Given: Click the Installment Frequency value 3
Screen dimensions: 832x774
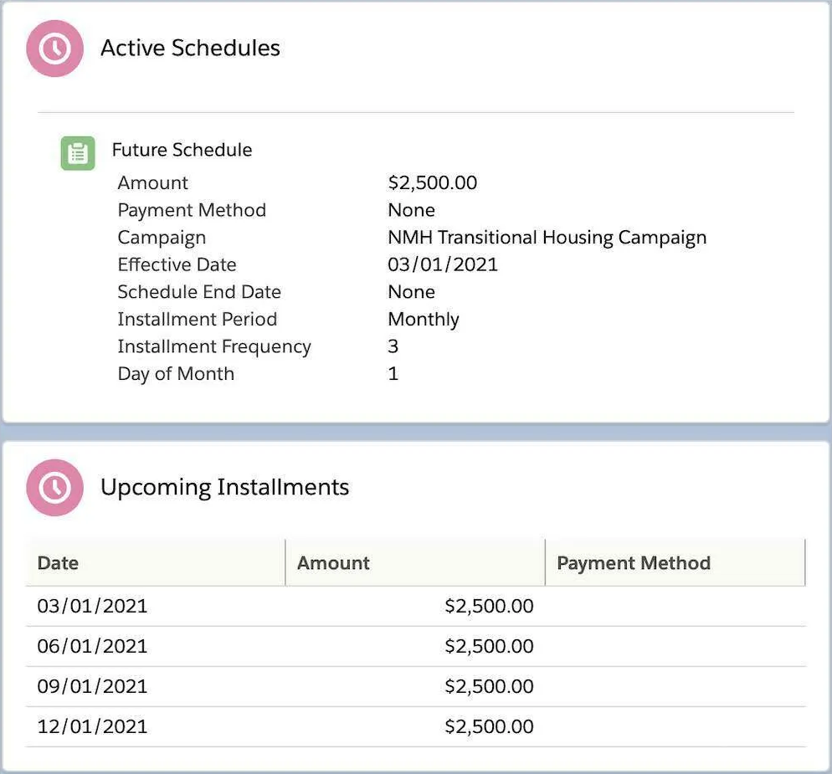Looking at the screenshot, I should point(393,346).
